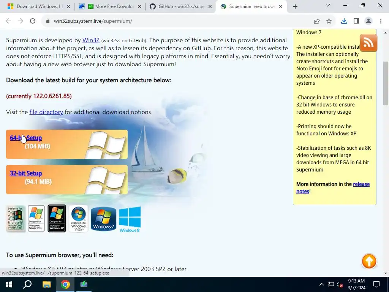Open the Chrome three-dot menu
389x292 pixels.
(x=381, y=21)
